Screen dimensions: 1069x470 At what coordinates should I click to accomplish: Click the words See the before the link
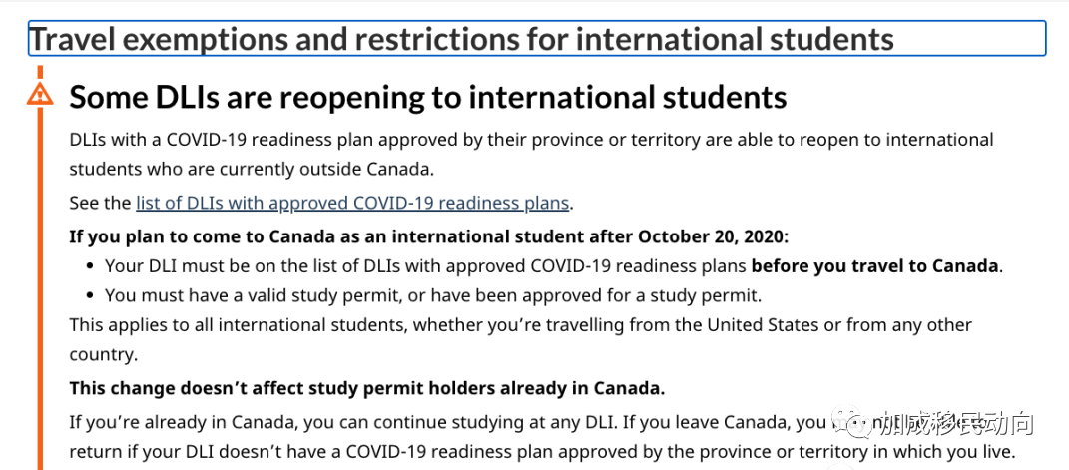[100, 203]
